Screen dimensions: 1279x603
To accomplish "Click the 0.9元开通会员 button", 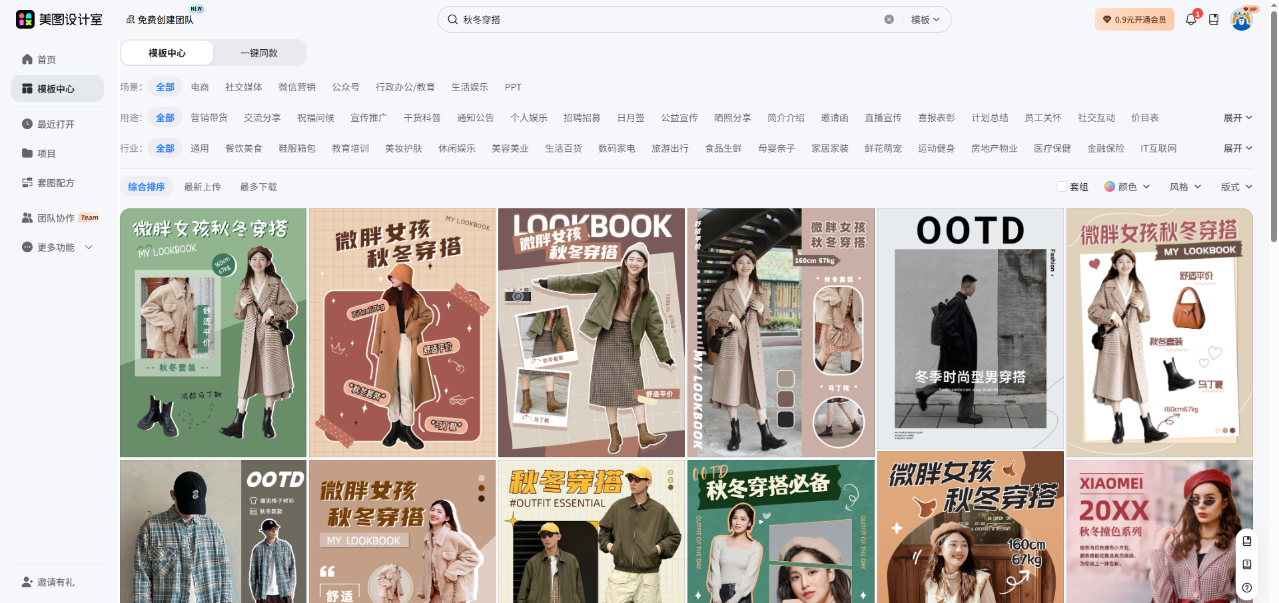I will click(1134, 19).
